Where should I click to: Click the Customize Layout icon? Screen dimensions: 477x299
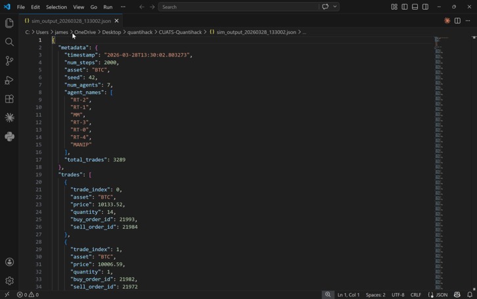(394, 7)
